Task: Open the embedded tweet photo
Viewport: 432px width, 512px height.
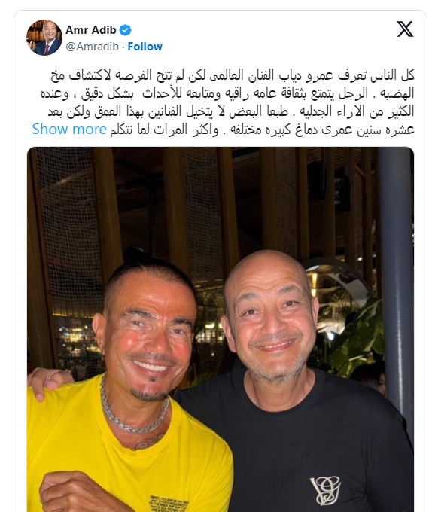Action: [x=221, y=330]
